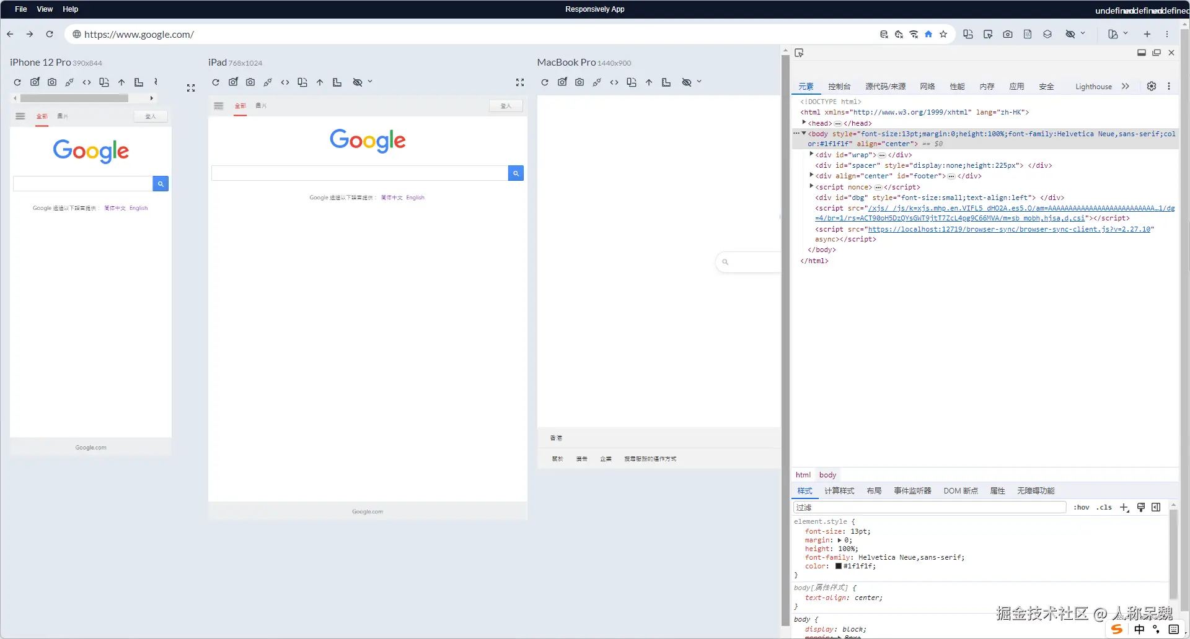Reload the iPhone 12 Pro preview
The width and height of the screenshot is (1190, 639).
pyautogui.click(x=17, y=82)
